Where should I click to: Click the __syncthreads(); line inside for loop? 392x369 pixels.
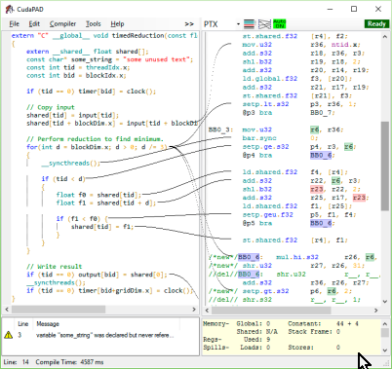coord(71,163)
